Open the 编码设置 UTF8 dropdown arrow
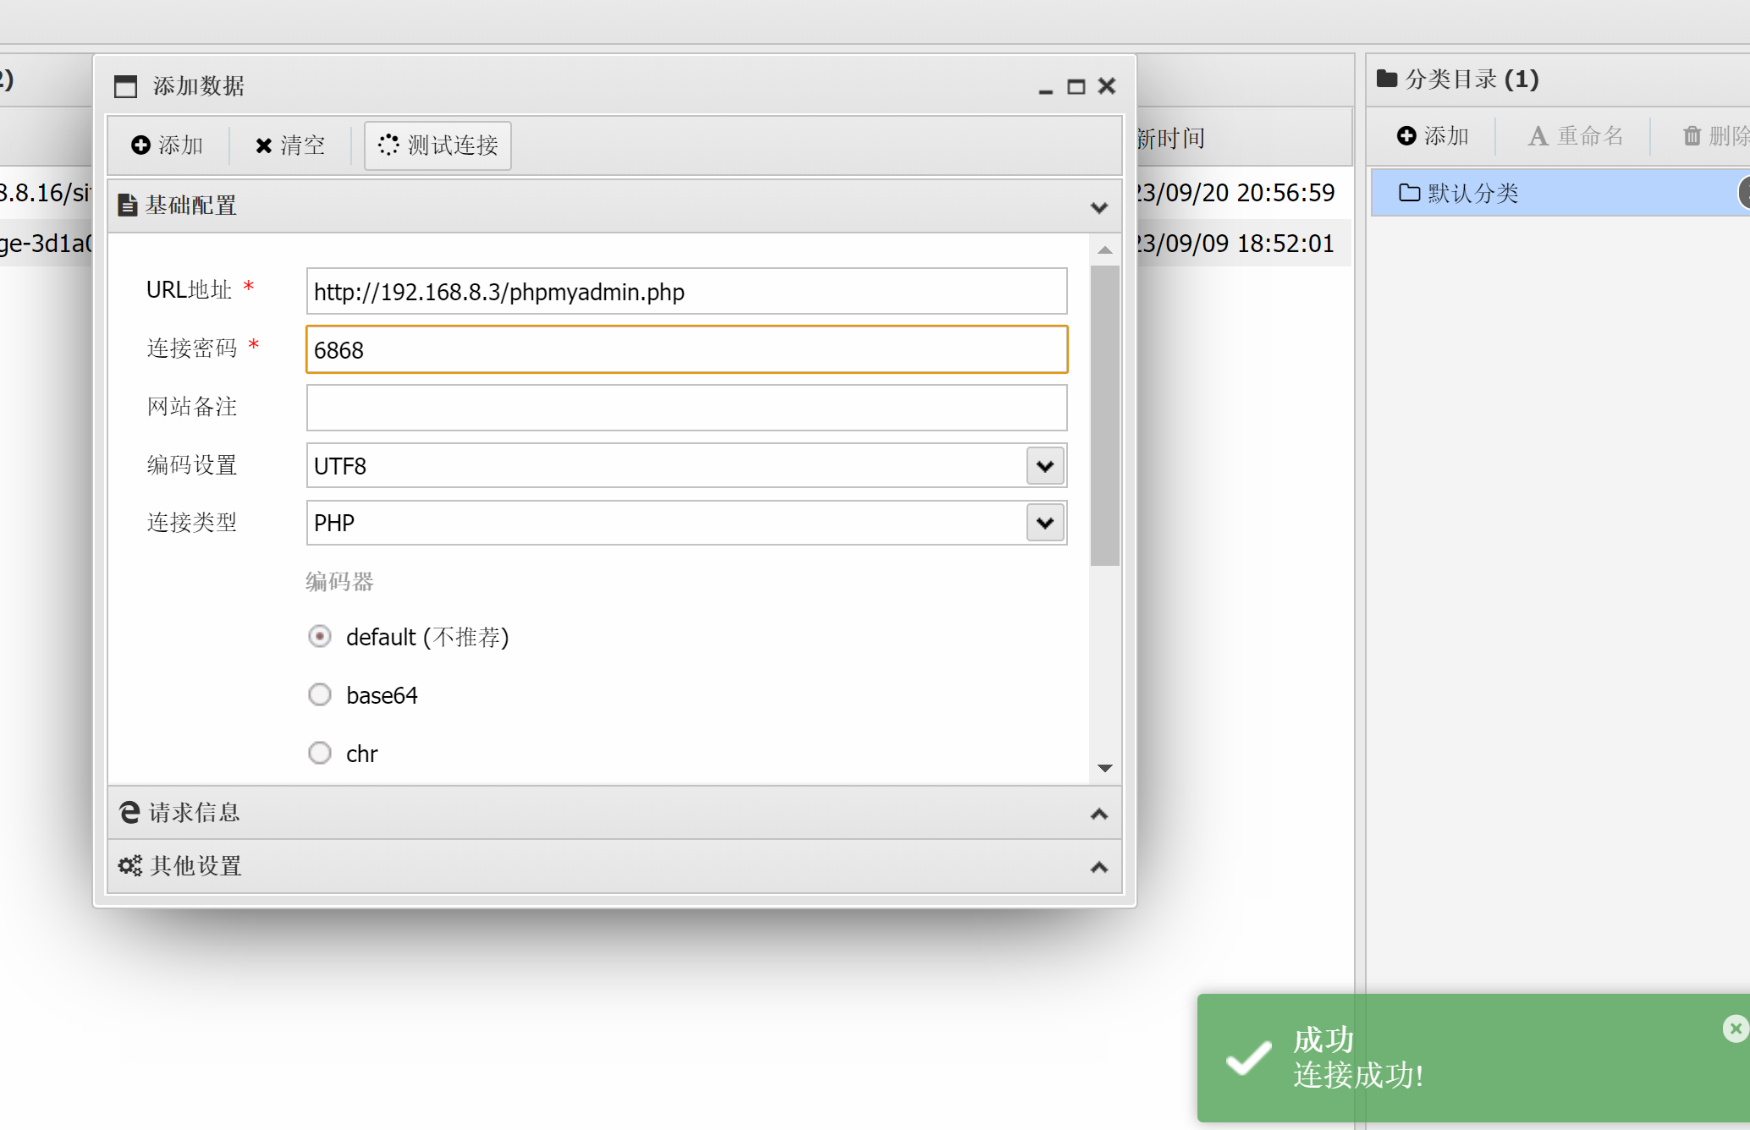This screenshot has height=1130, width=1750. (x=1045, y=466)
